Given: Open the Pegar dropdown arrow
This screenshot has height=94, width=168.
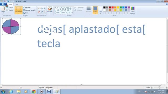Looking at the screenshot, I should (3, 13).
